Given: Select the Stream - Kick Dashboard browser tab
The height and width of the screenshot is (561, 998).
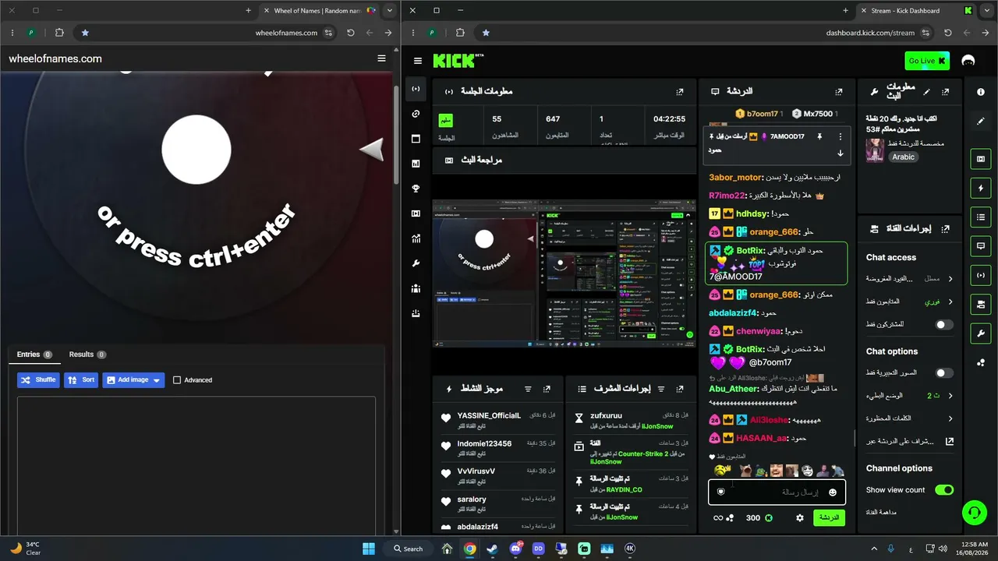Looking at the screenshot, I should [x=917, y=11].
